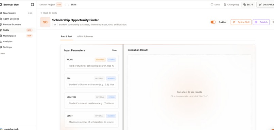Screen dimensions: 274x130
Task: Click the Chats section label
Action: (2, 53)
